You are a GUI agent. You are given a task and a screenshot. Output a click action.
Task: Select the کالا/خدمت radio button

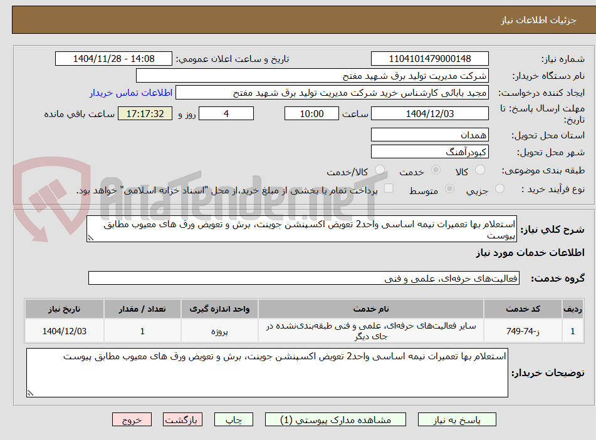[379, 170]
